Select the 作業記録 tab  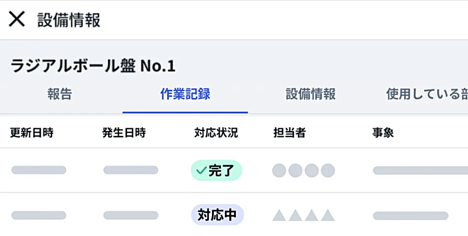(185, 94)
